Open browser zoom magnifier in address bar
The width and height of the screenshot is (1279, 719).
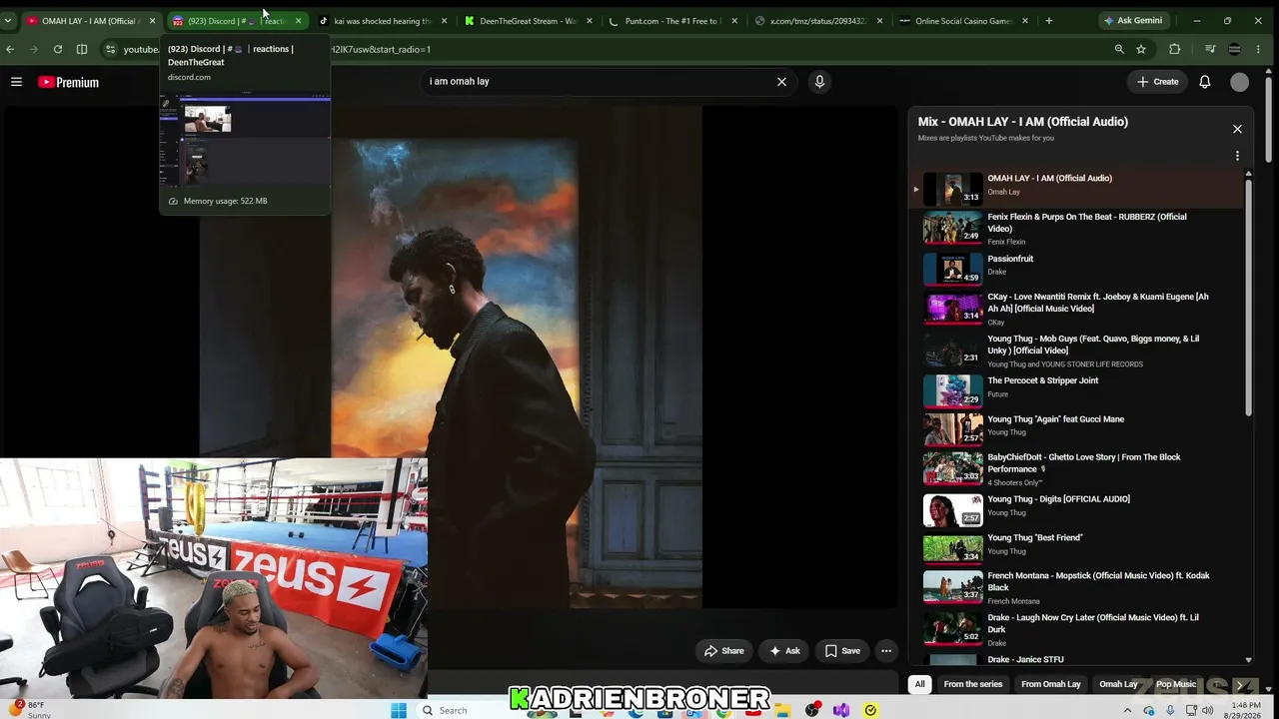1119,49
